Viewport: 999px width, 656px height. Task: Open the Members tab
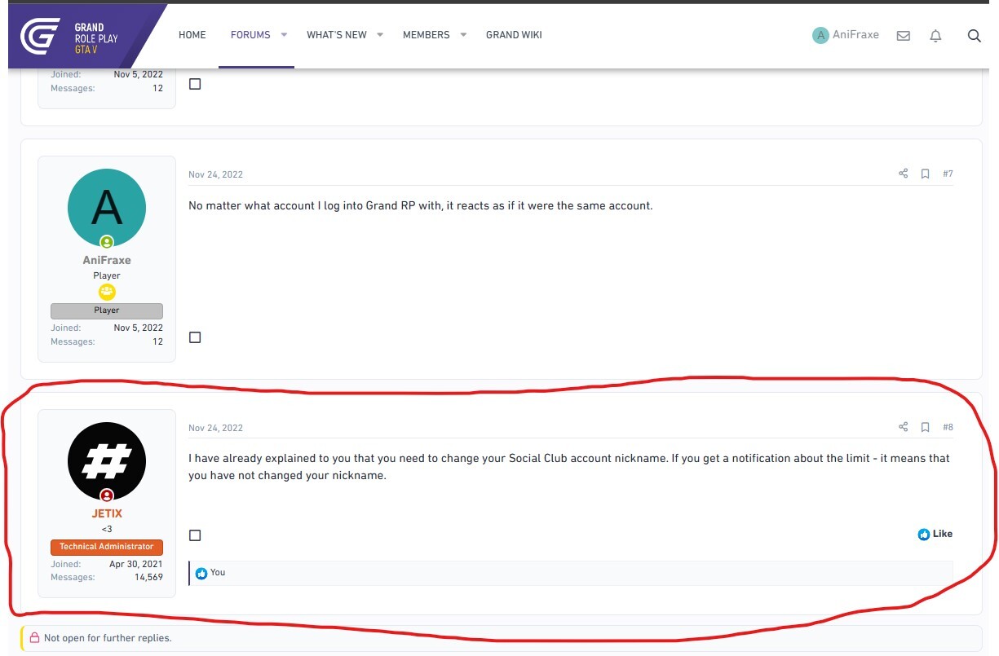click(427, 35)
